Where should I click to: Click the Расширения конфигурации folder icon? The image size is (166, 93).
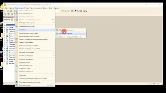pos(17,26)
